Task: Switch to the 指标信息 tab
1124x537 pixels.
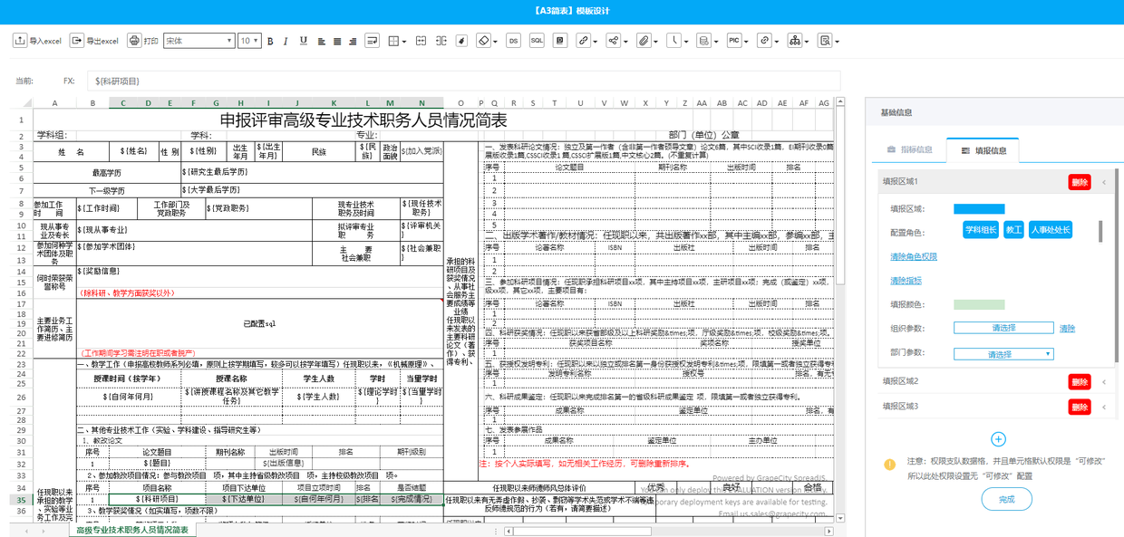Action: pyautogui.click(x=910, y=150)
